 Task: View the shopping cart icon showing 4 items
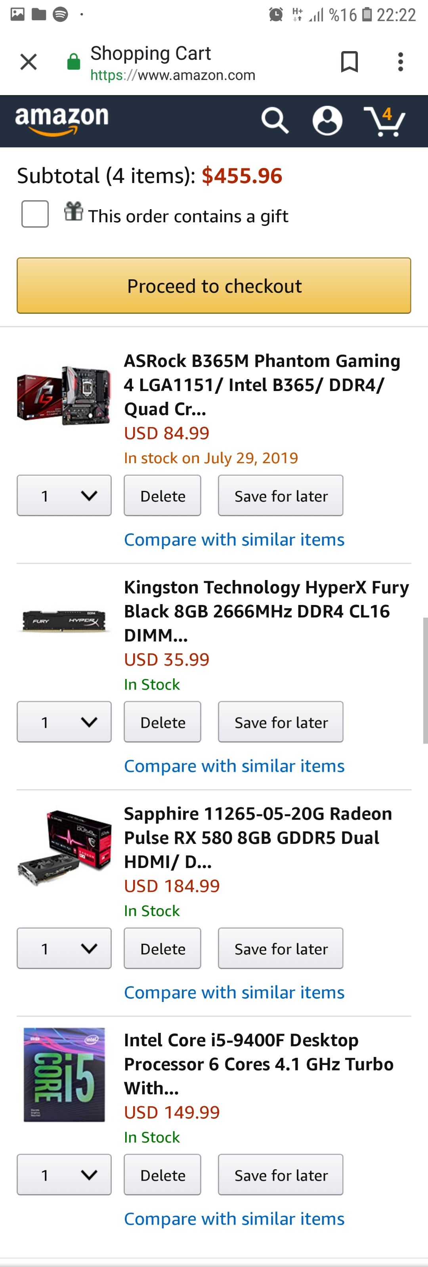click(x=387, y=122)
